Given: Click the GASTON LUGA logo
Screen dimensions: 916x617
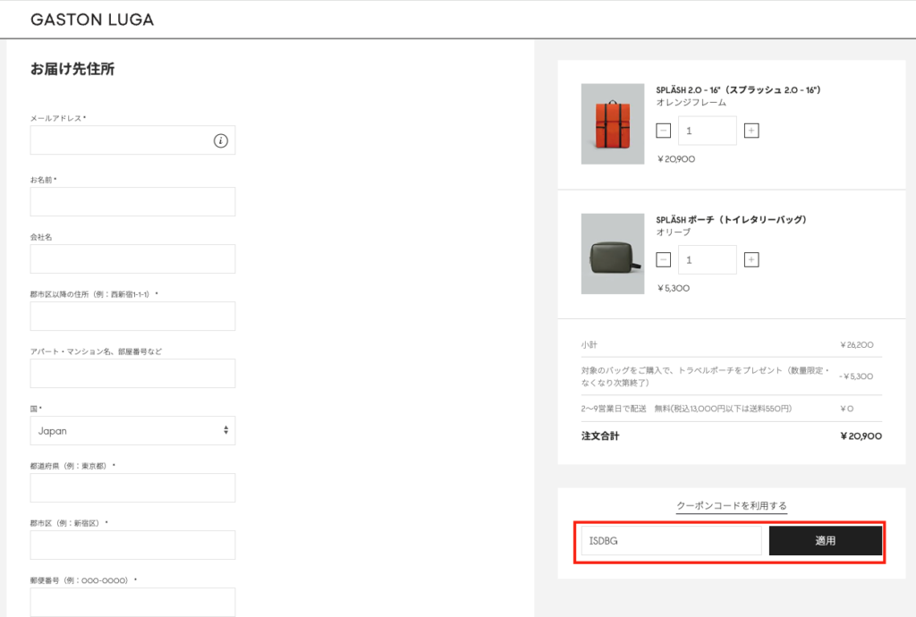Looking at the screenshot, I should tap(92, 20).
